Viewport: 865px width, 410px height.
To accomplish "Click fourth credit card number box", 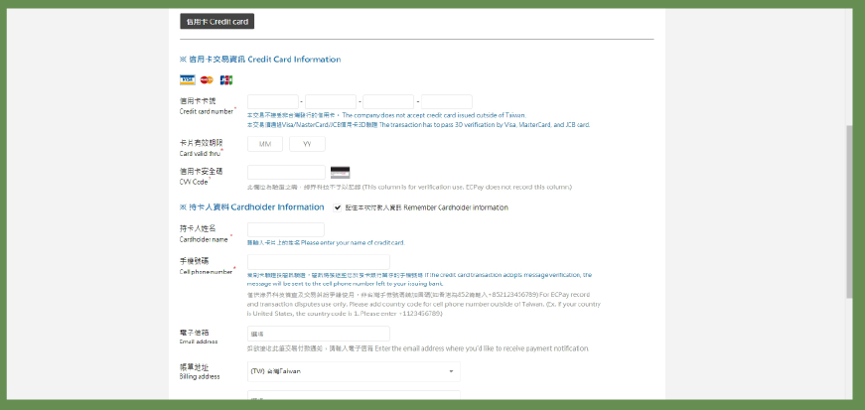I will pos(446,101).
